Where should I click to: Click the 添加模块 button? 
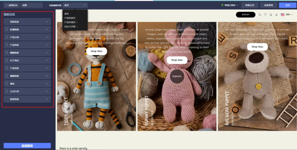tap(27, 146)
